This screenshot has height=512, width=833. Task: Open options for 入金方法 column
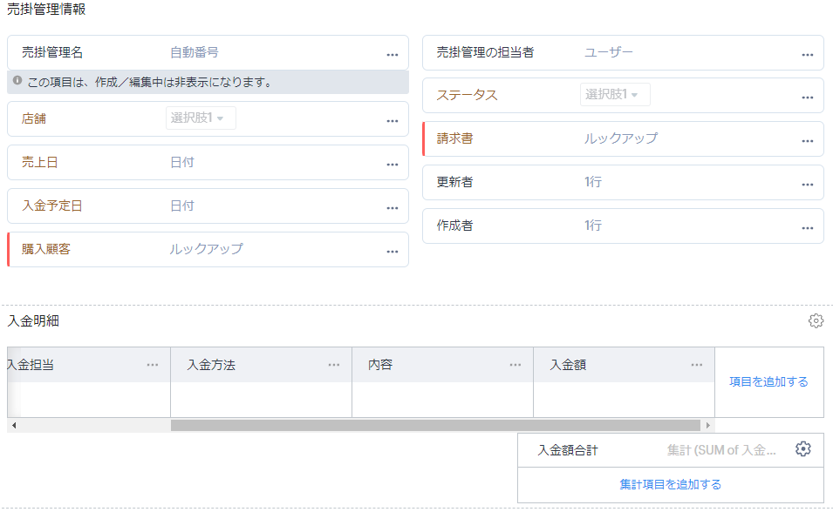[333, 365]
